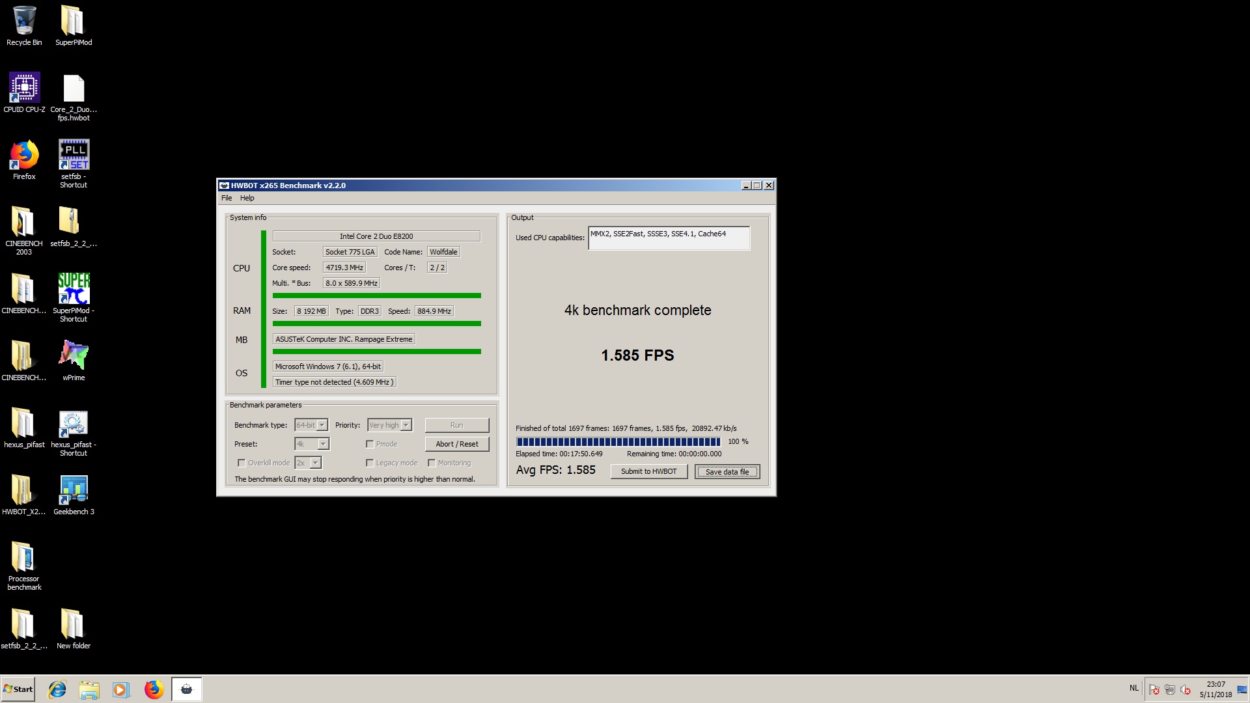Open the CINEBENCH 2003 folder
Screen dimensions: 1250x703
click(x=24, y=231)
